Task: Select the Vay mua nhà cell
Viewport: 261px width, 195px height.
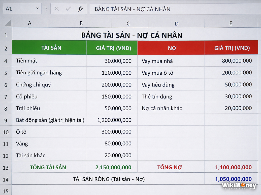Action: (171, 61)
